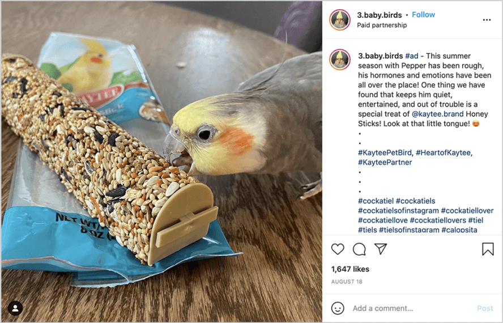Open profile picture in post header

pos(340,20)
